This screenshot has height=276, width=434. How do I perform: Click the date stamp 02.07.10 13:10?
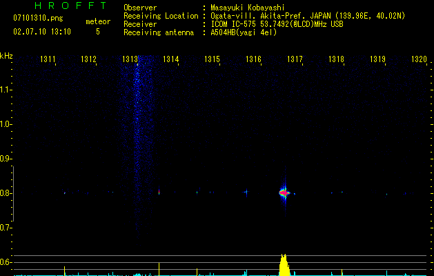pos(42,32)
